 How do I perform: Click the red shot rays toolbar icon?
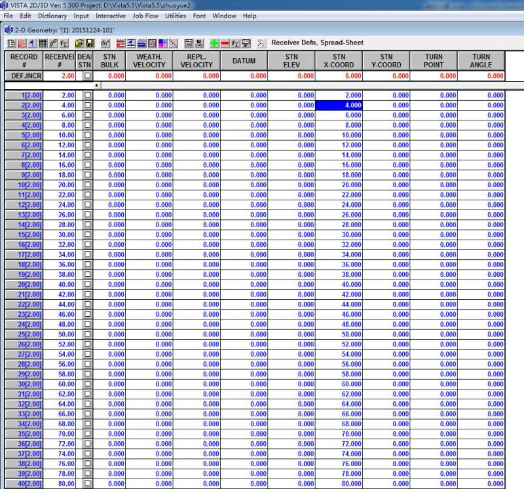[x=21, y=43]
